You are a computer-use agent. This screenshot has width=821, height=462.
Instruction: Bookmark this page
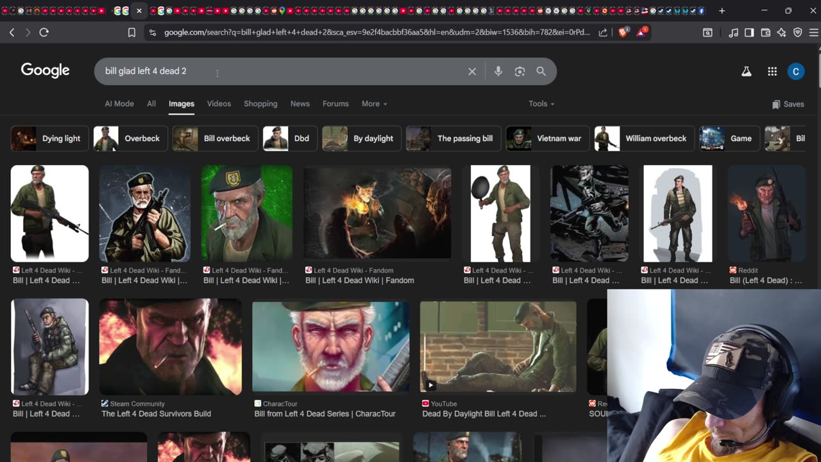click(x=131, y=33)
